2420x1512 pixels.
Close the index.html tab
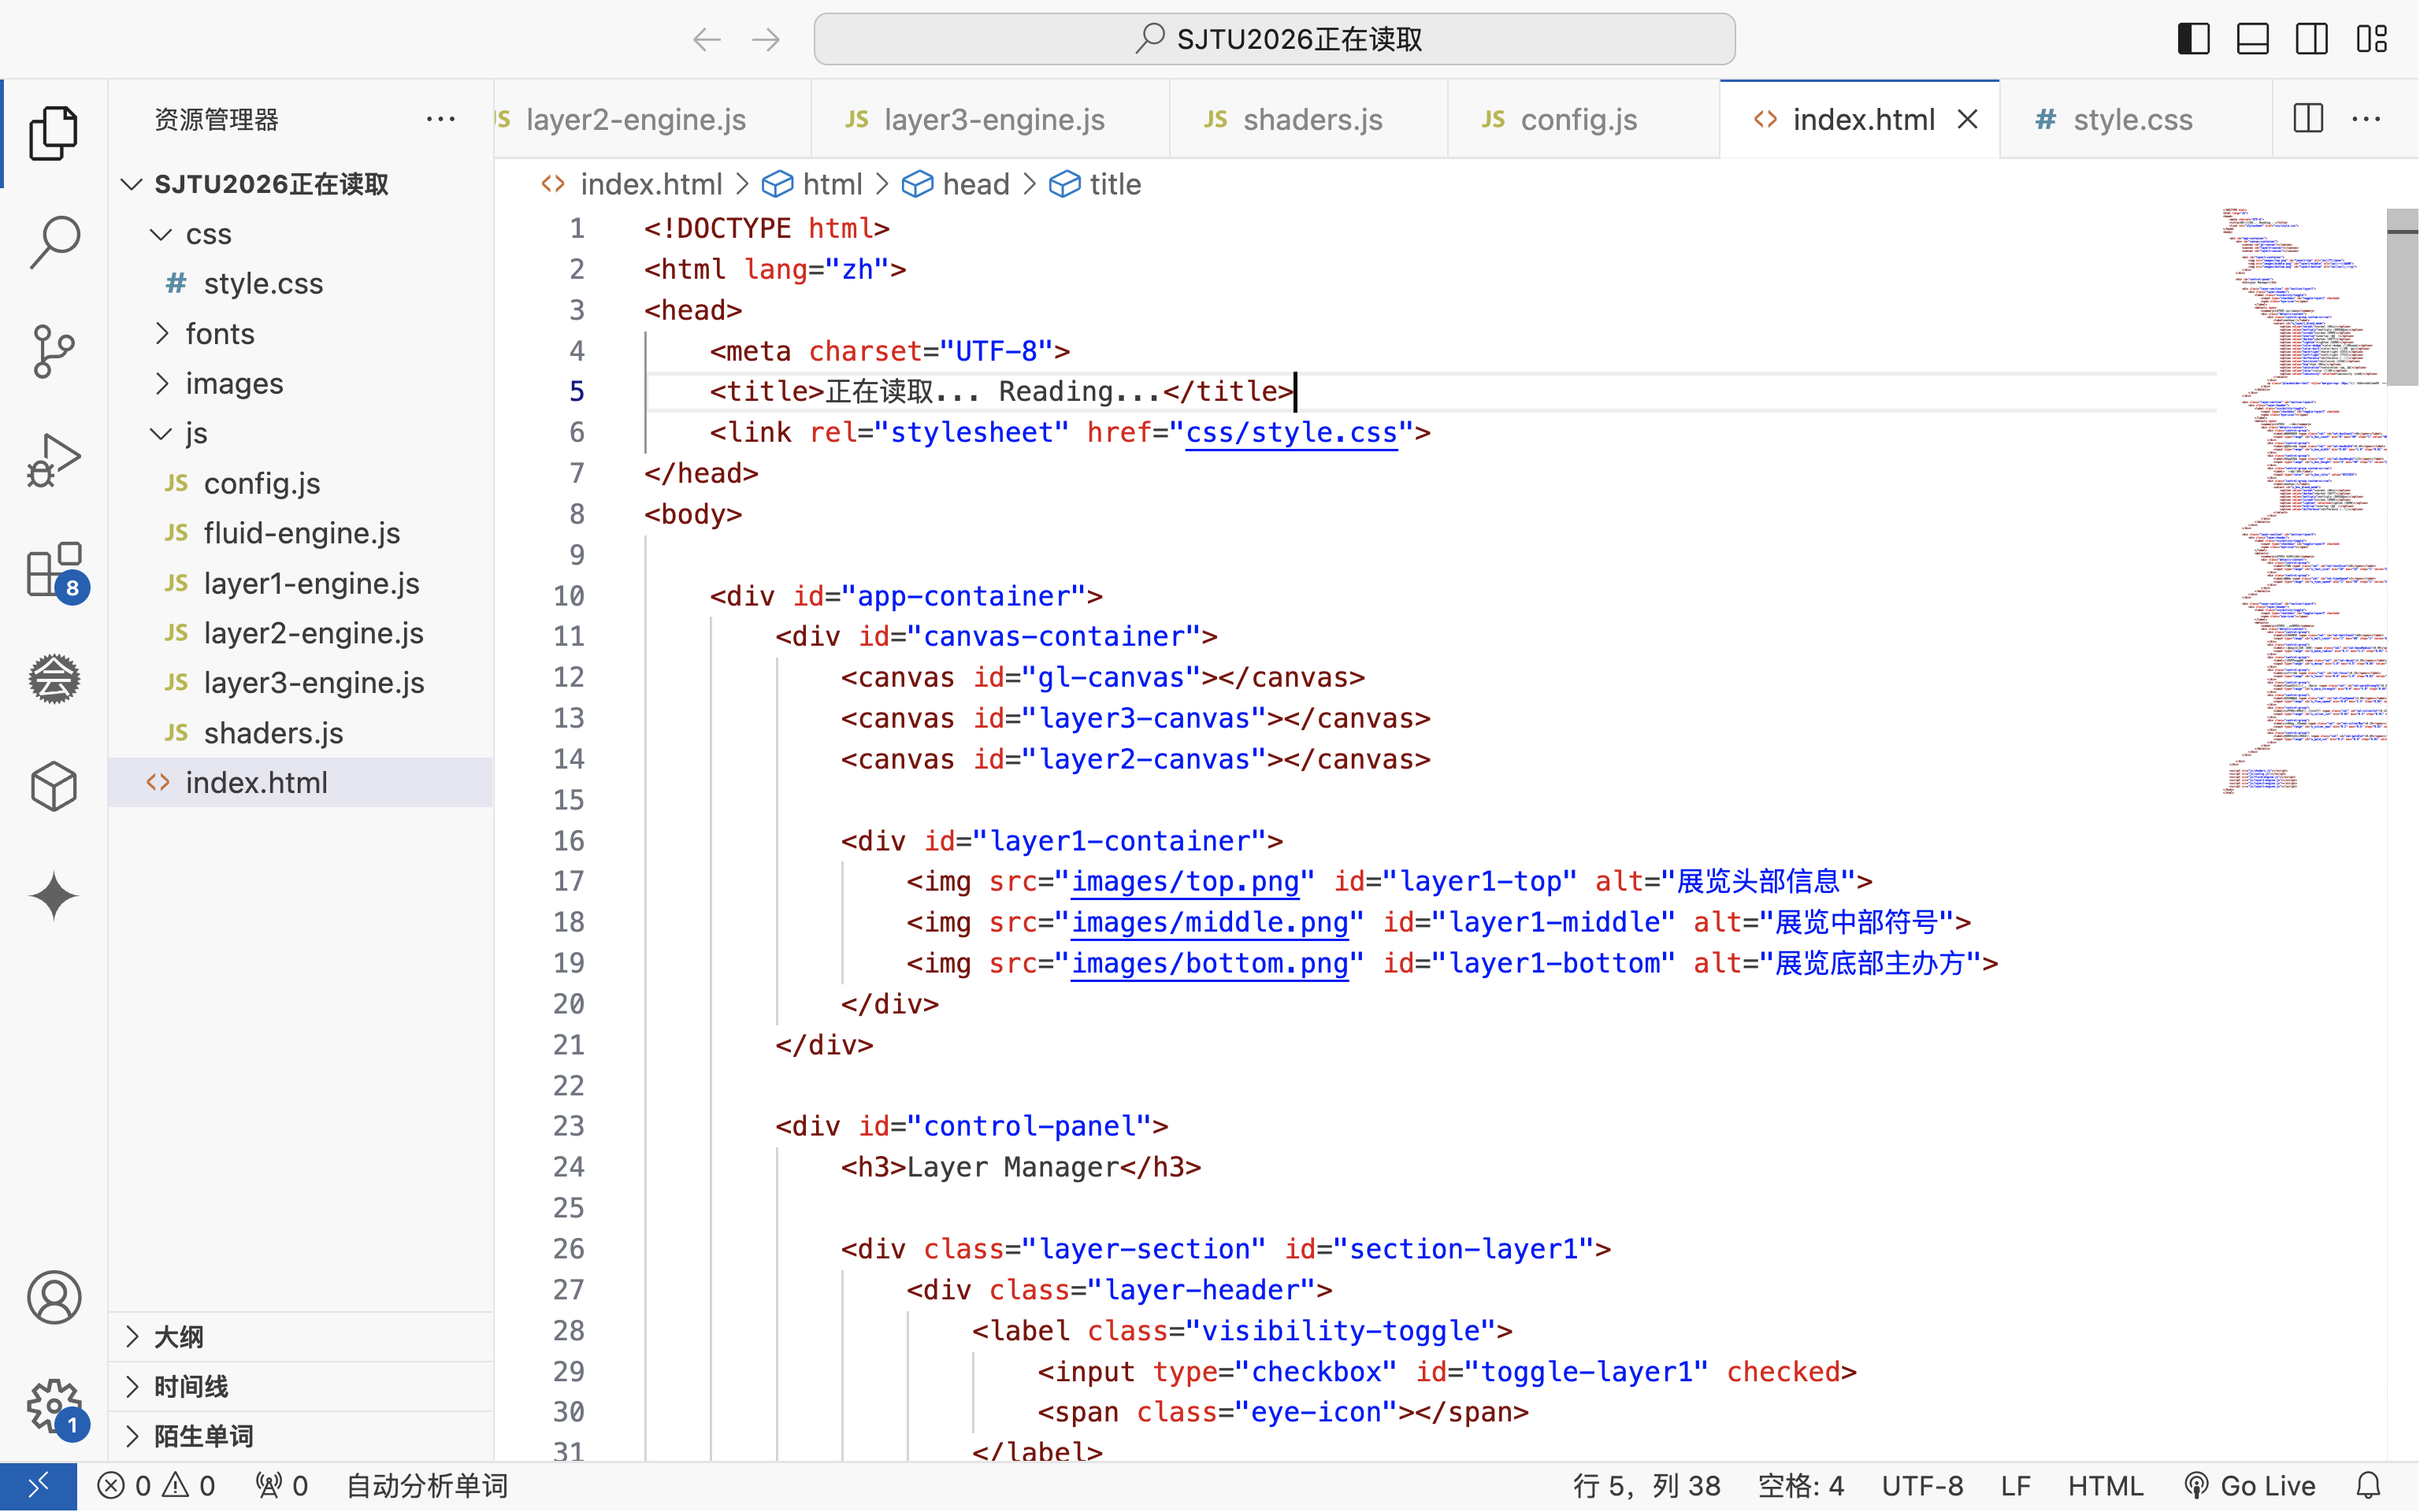click(x=1967, y=119)
